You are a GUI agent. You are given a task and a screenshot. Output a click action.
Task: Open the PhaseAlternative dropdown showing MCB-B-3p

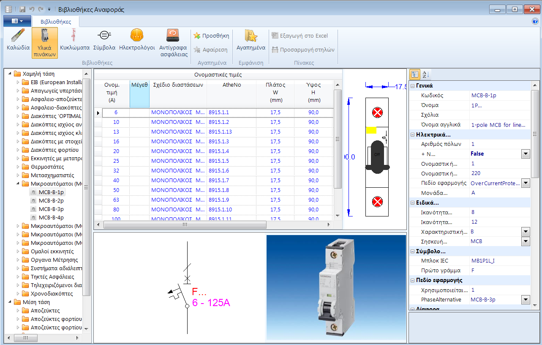pyautogui.click(x=526, y=299)
